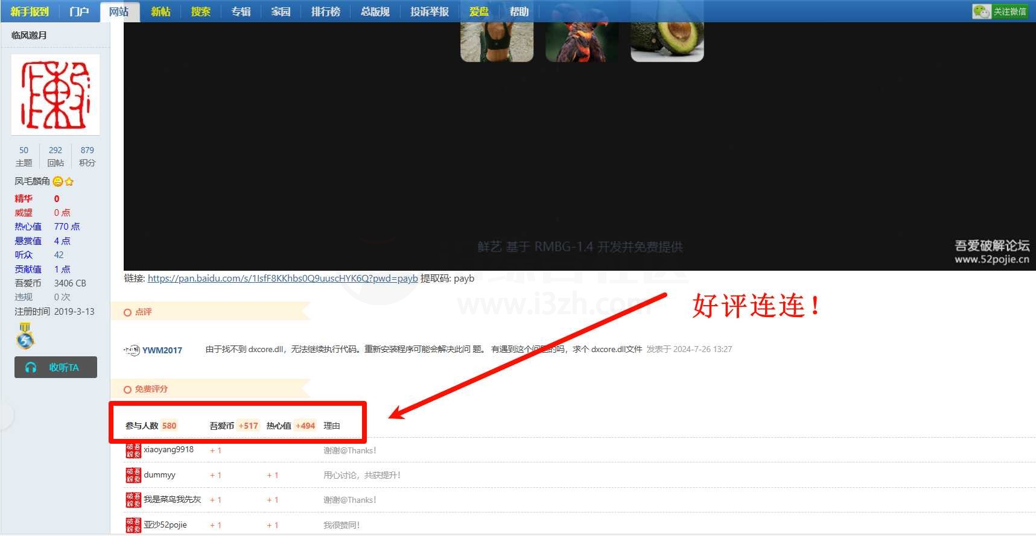This screenshot has width=1036, height=536.
Task: Click 我是菜鸟我先灰's avatar icon
Action: [133, 500]
